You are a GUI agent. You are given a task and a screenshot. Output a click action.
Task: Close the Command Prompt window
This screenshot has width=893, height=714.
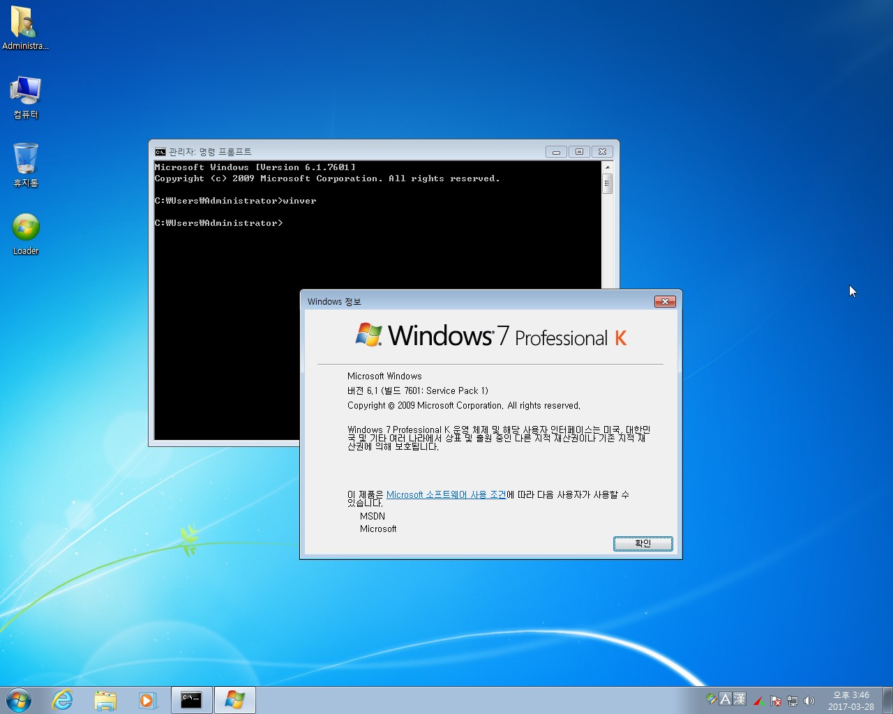602,151
